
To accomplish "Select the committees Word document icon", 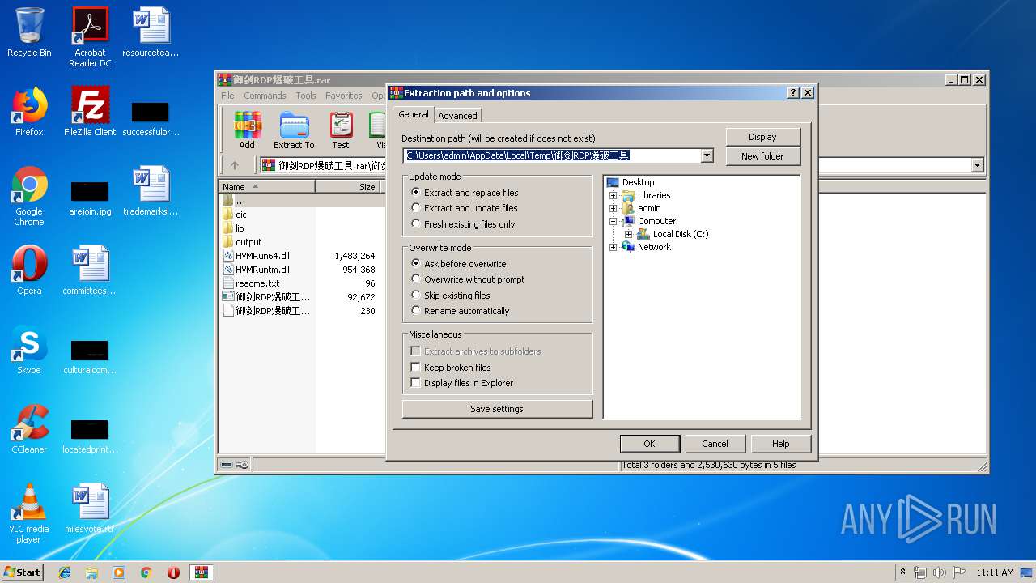I will pyautogui.click(x=90, y=270).
